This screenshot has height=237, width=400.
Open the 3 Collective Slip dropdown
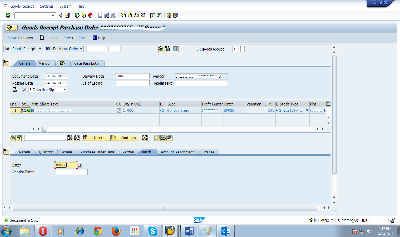point(65,90)
